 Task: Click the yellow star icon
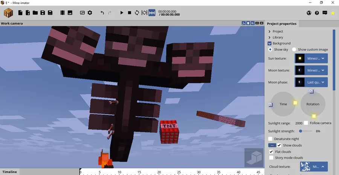pos(333,13)
